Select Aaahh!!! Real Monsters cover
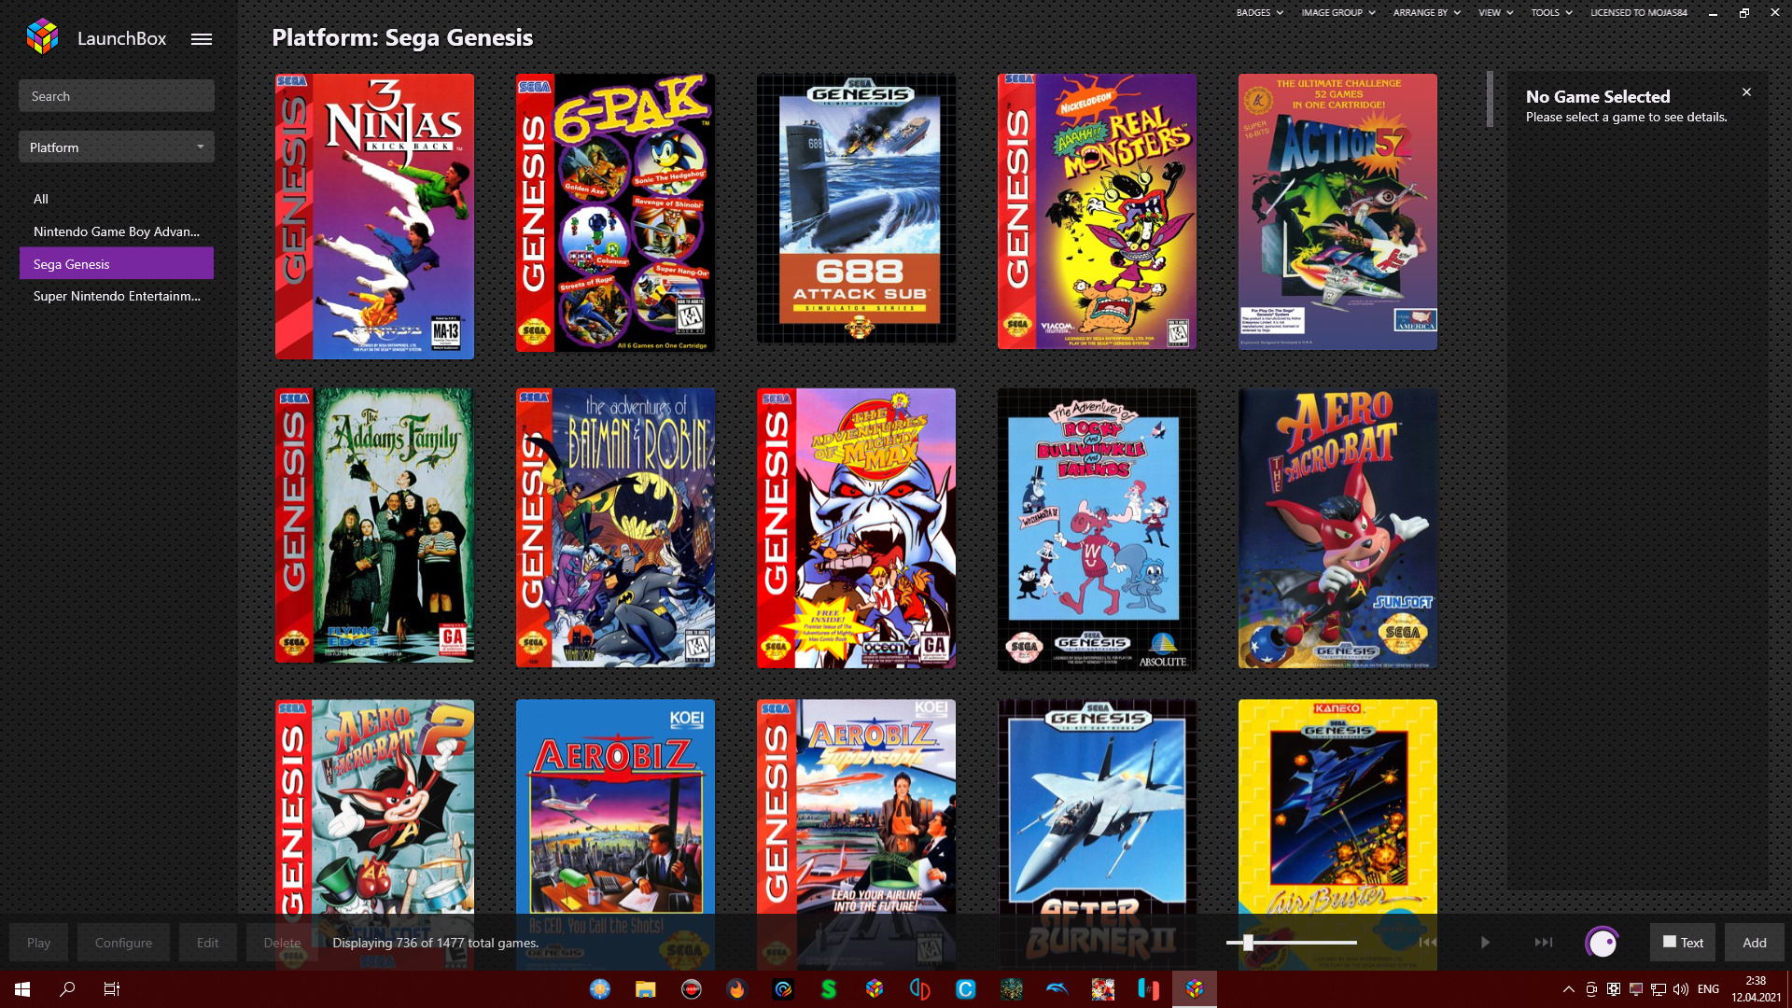 1097,212
